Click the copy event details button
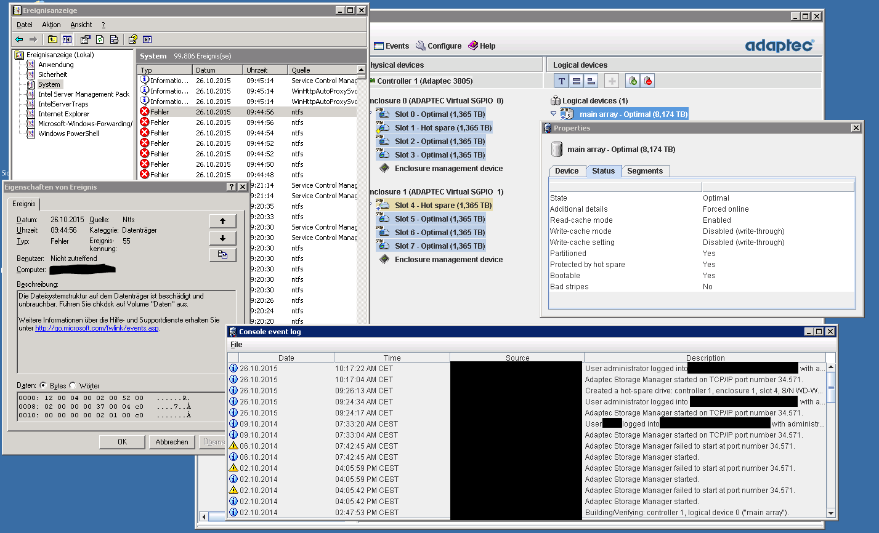The width and height of the screenshot is (879, 533). coord(223,255)
